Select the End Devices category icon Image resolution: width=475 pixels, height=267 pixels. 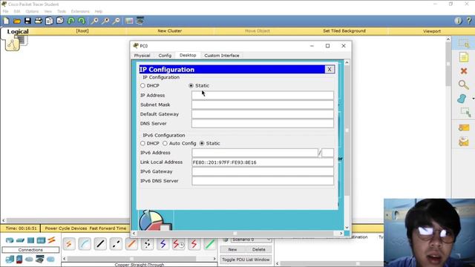tap(10, 260)
